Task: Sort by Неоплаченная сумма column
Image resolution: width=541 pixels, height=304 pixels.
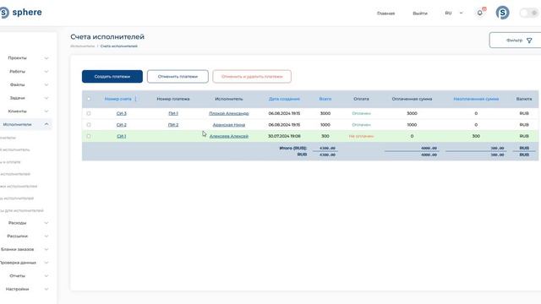Action: [x=476, y=99]
